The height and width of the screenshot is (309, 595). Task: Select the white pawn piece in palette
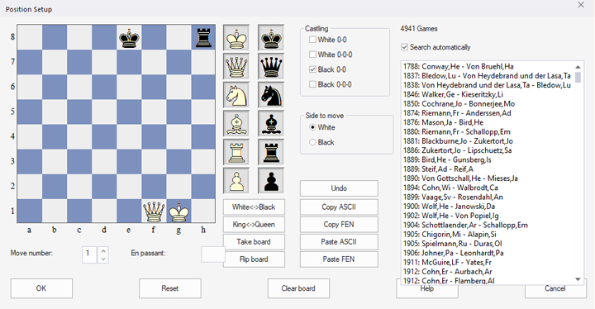(236, 181)
